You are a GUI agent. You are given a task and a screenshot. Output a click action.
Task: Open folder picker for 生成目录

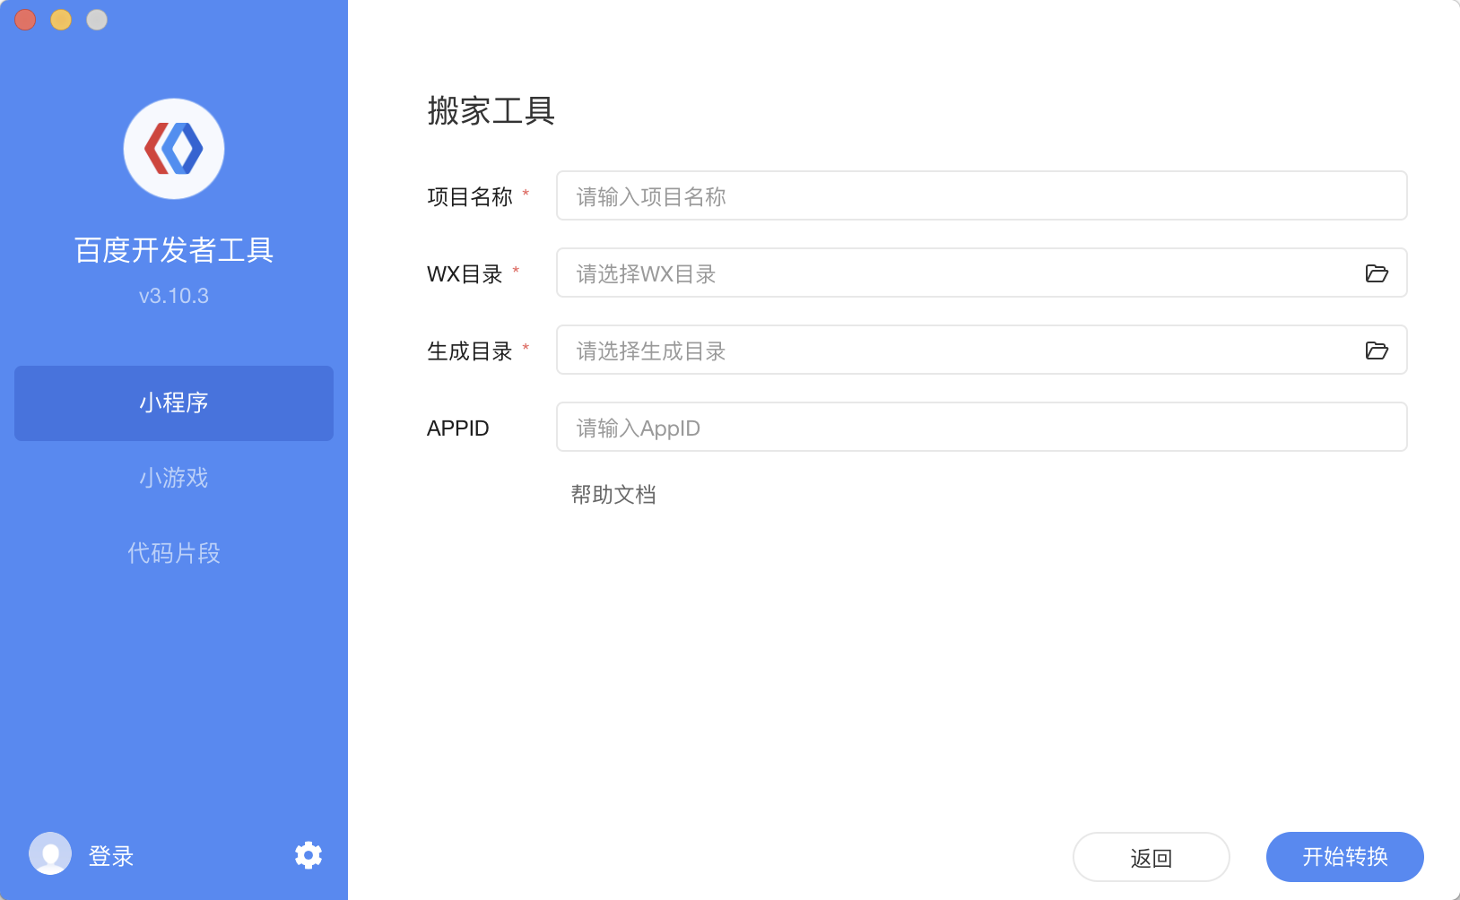click(x=1377, y=350)
